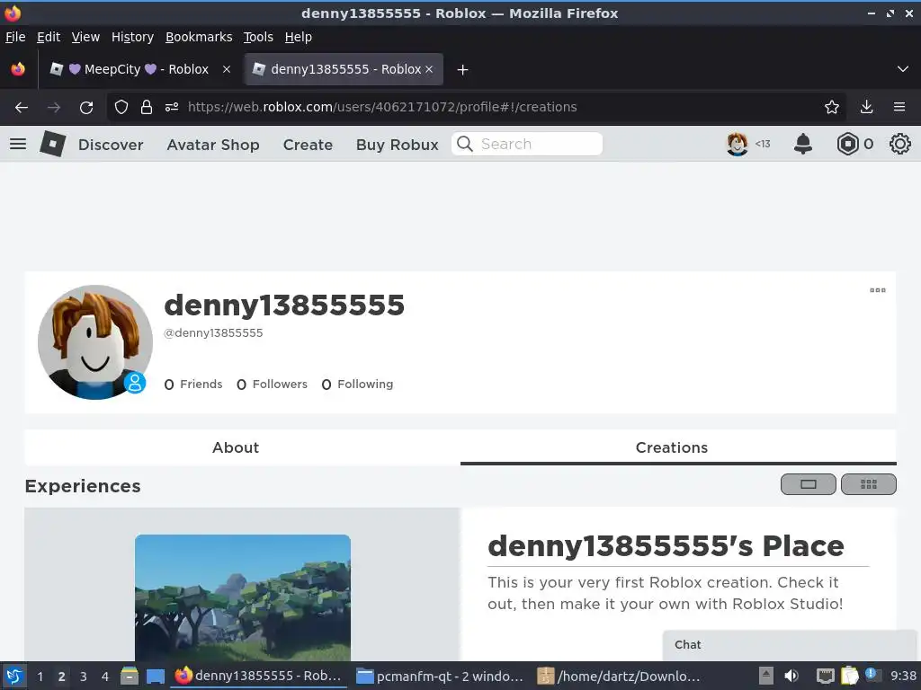The image size is (921, 690).
Task: View the 0 Followers list
Action: coord(272,385)
